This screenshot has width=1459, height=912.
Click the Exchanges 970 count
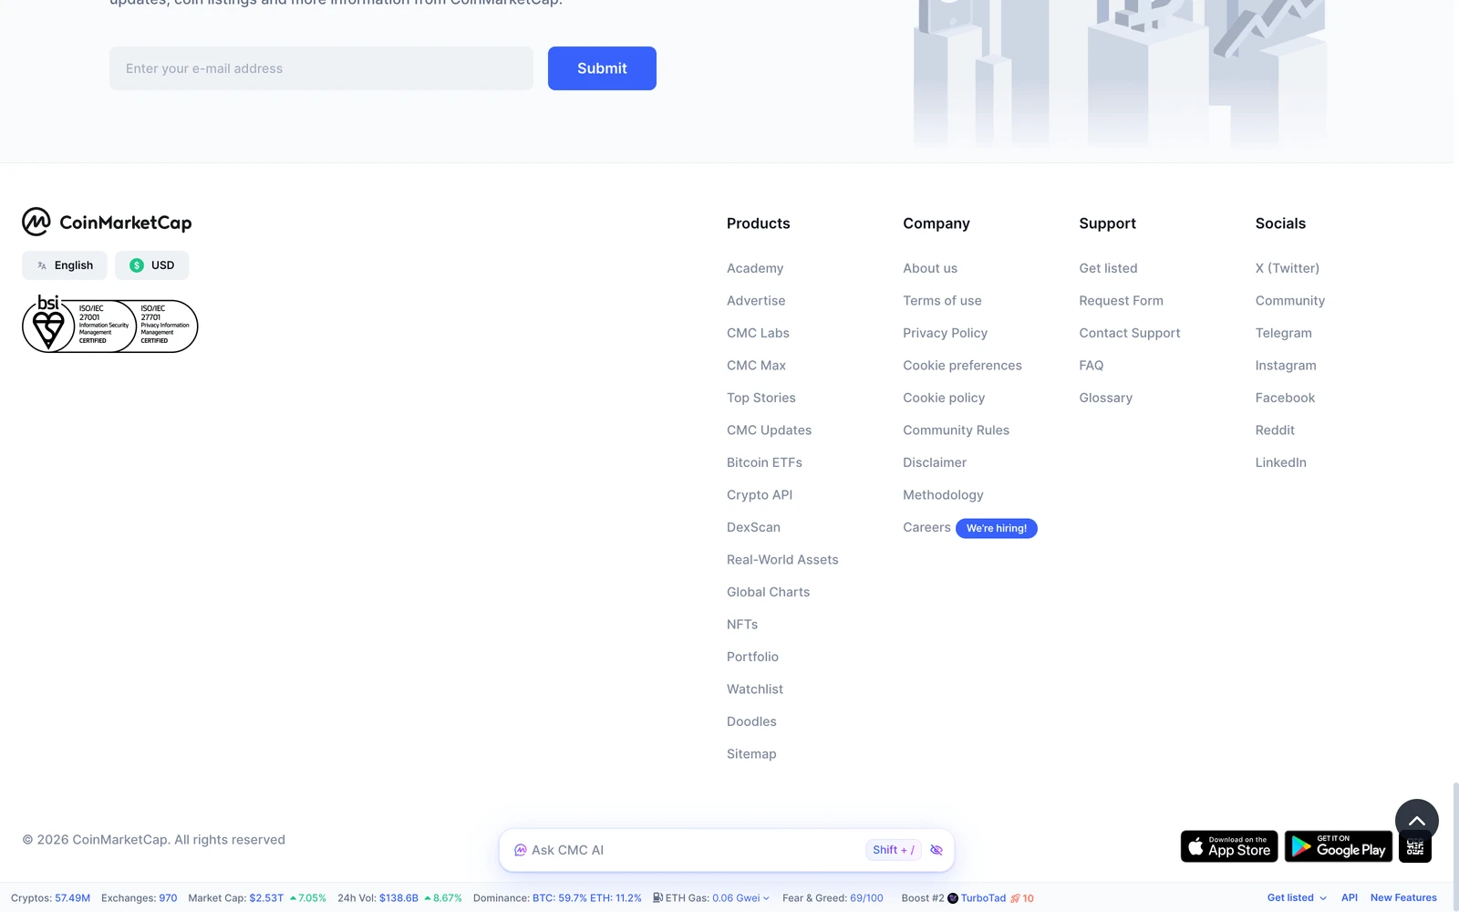pyautogui.click(x=168, y=898)
